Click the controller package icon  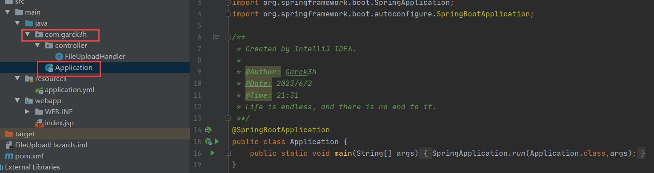[49, 46]
